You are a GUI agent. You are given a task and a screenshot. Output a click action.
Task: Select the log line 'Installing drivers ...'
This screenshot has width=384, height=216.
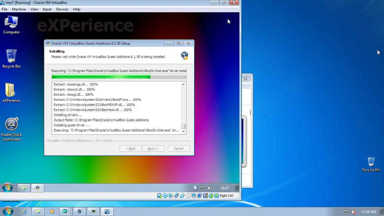click(68, 115)
